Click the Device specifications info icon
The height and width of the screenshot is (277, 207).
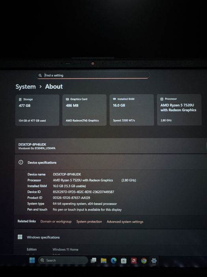21,162
